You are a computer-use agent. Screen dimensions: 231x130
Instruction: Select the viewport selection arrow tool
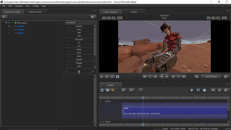click(102, 77)
